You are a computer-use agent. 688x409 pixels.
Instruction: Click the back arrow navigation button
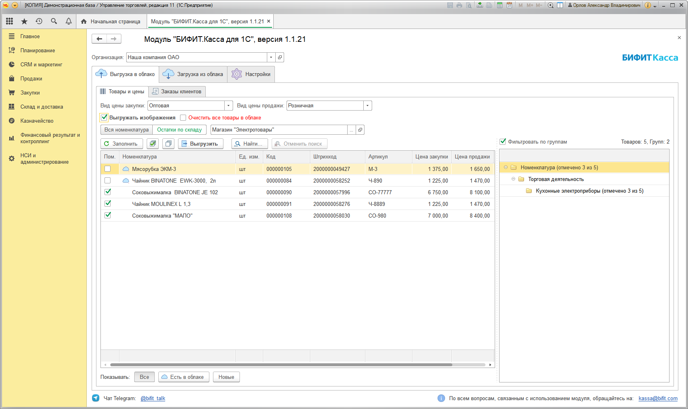click(99, 39)
